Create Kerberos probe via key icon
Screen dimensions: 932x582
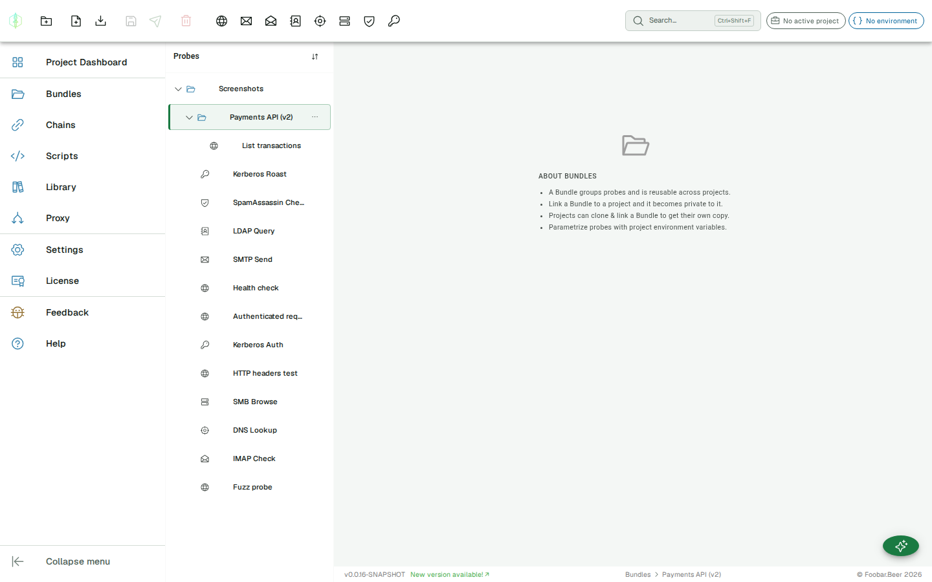pyautogui.click(x=394, y=21)
